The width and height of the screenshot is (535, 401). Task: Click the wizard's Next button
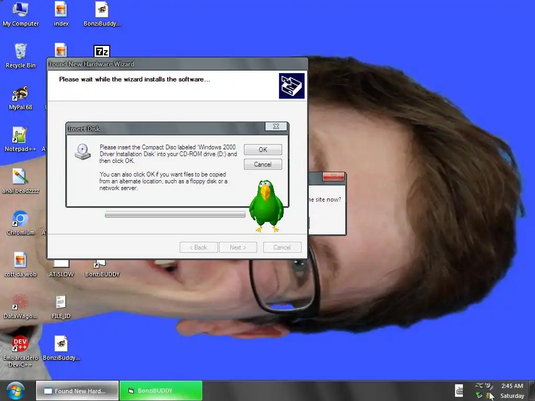(x=238, y=247)
